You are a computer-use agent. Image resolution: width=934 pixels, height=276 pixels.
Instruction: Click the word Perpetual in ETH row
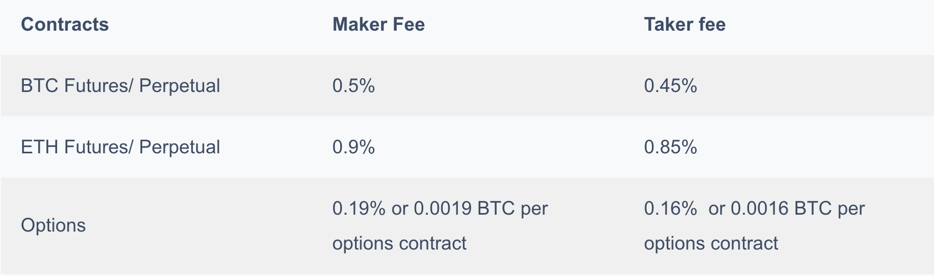click(179, 147)
